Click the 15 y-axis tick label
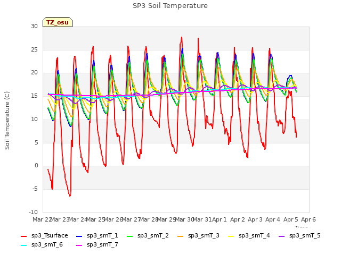 pyautogui.click(x=34, y=96)
